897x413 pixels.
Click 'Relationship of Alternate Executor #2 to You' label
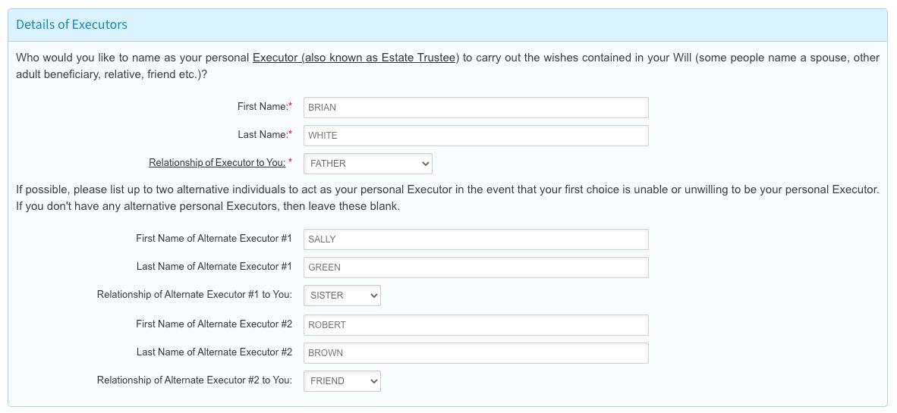click(194, 380)
